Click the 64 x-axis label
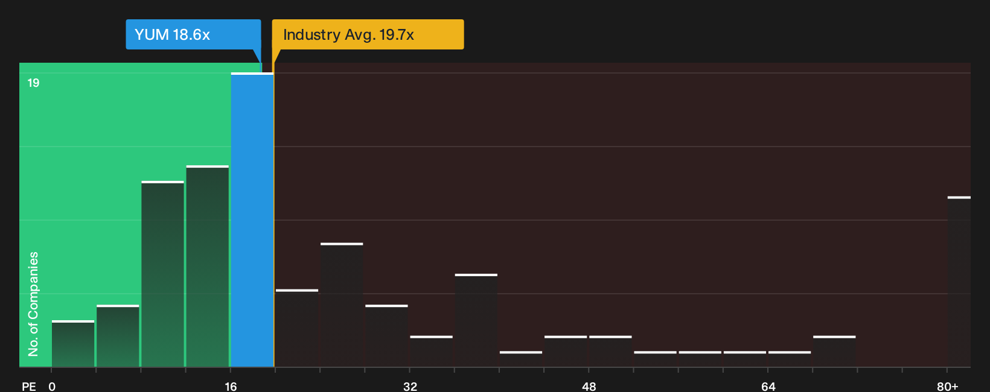 [768, 387]
